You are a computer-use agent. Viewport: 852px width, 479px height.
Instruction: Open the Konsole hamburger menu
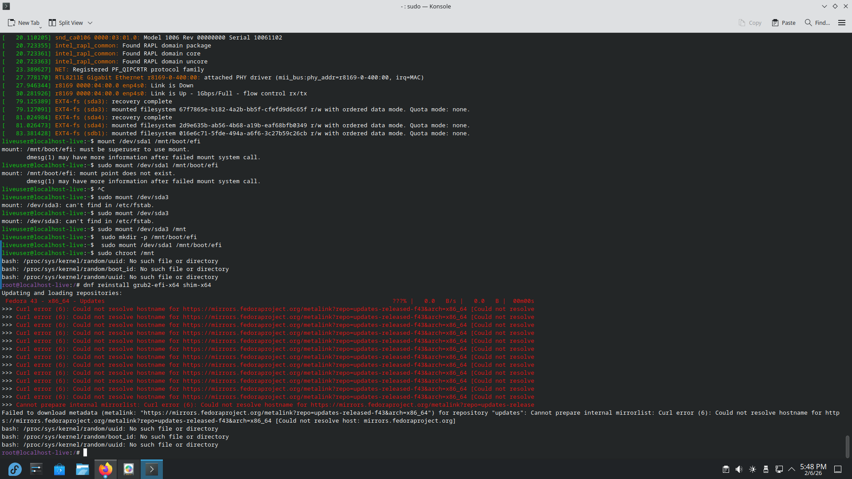[842, 23]
